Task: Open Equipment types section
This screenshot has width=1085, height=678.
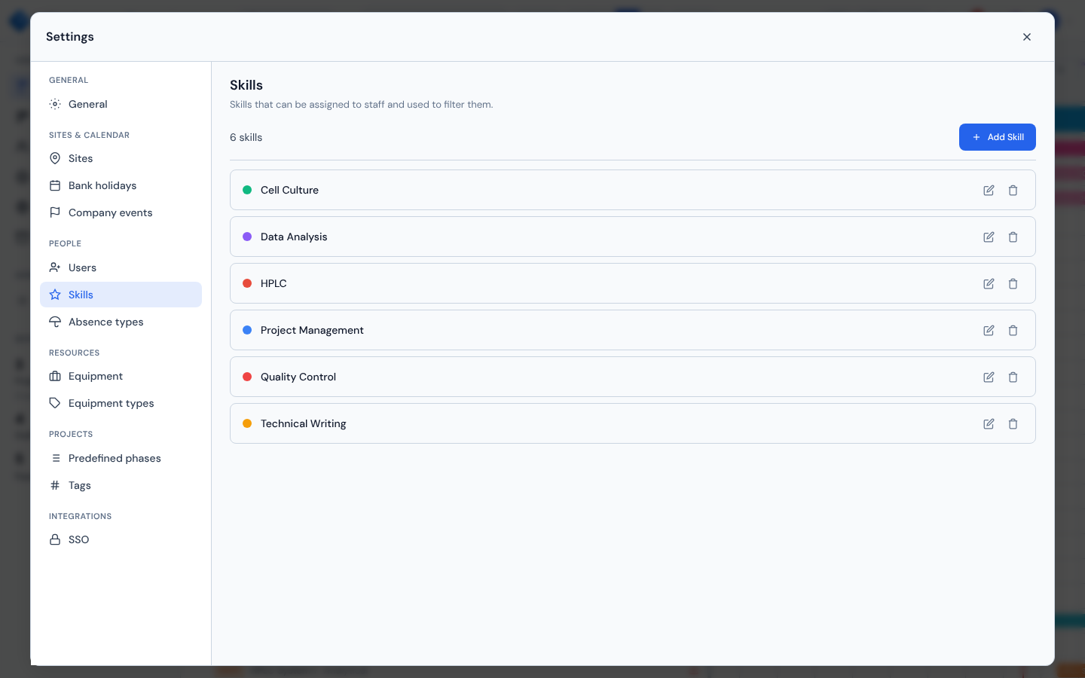Action: (x=121, y=403)
